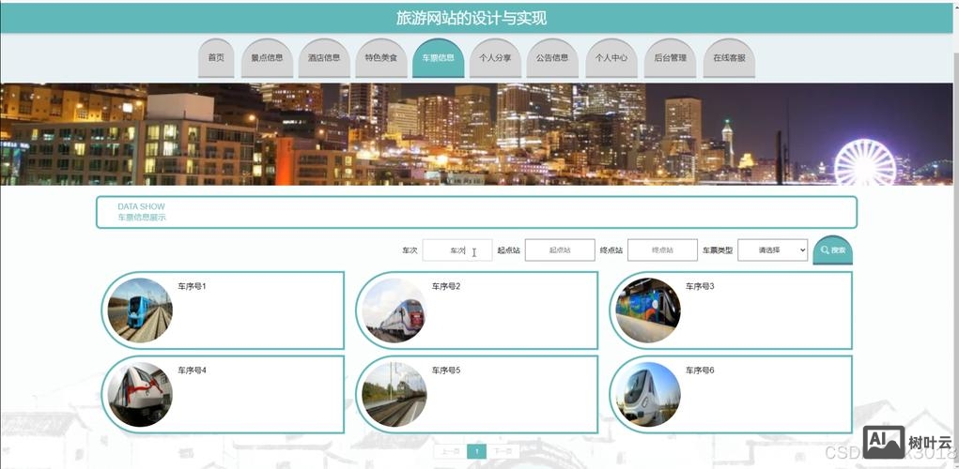Switch to the 景点信息 tab
Screen dimensions: 959x469
(268, 58)
